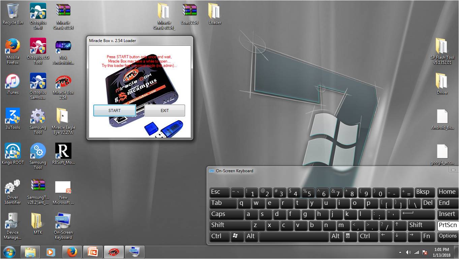Show hidden system tray icons
Screen dimensions: 459x259
tap(400, 252)
